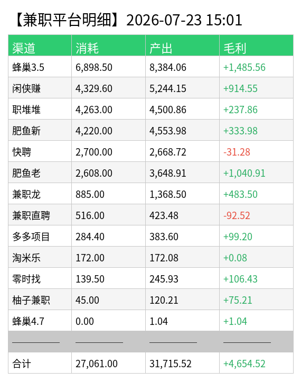Click the 消耗 column header
301x381 pixels.
108,46
